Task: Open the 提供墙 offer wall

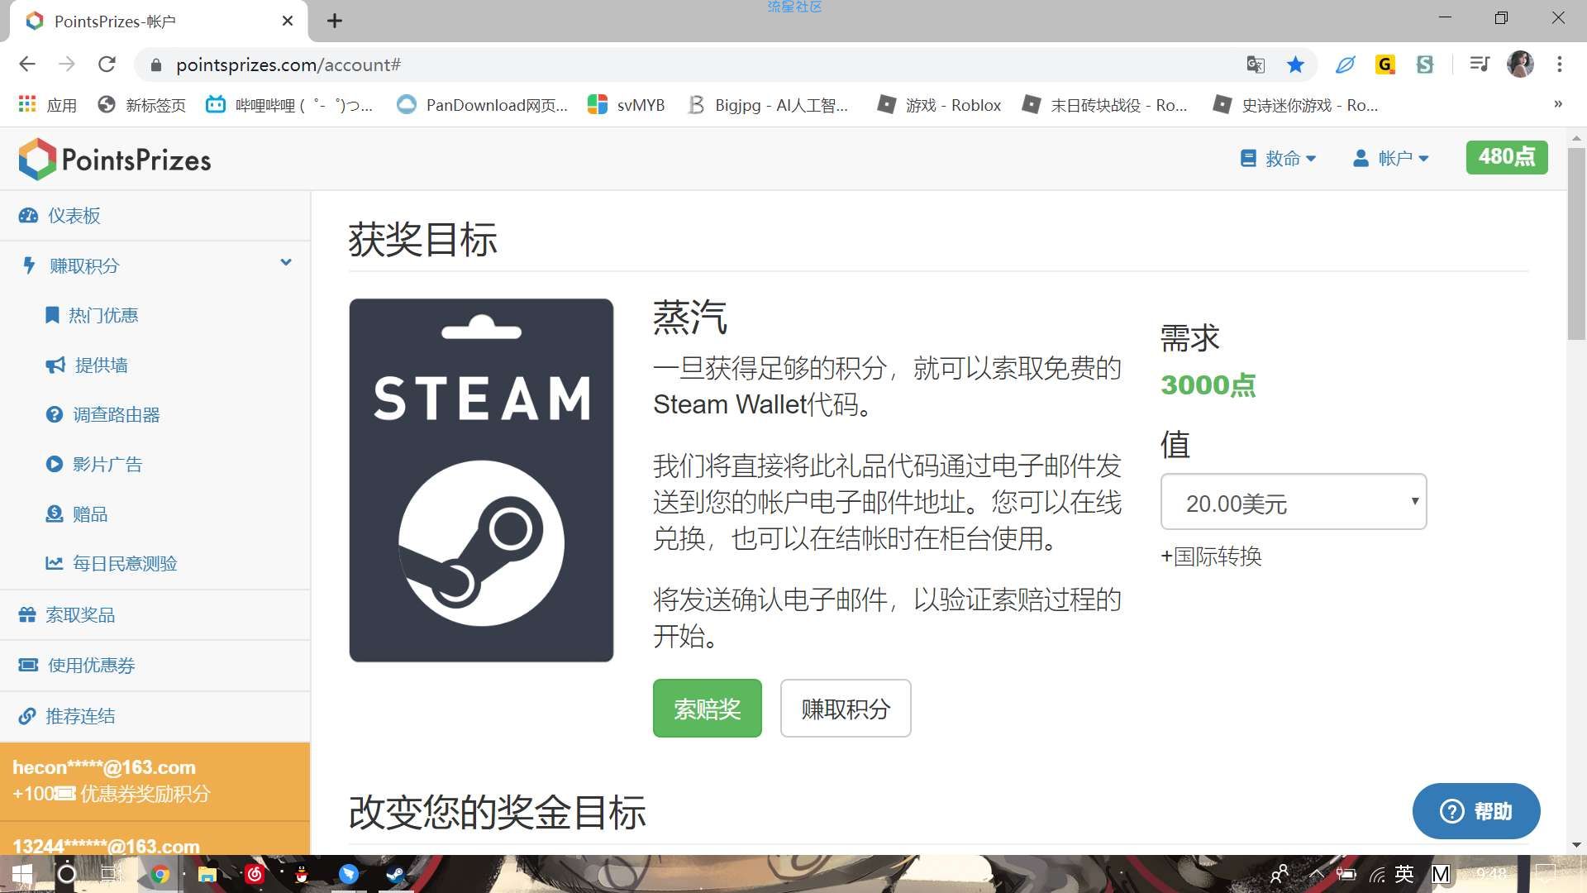Action: tap(87, 365)
